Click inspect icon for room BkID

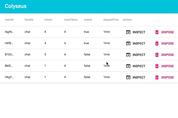(128, 66)
